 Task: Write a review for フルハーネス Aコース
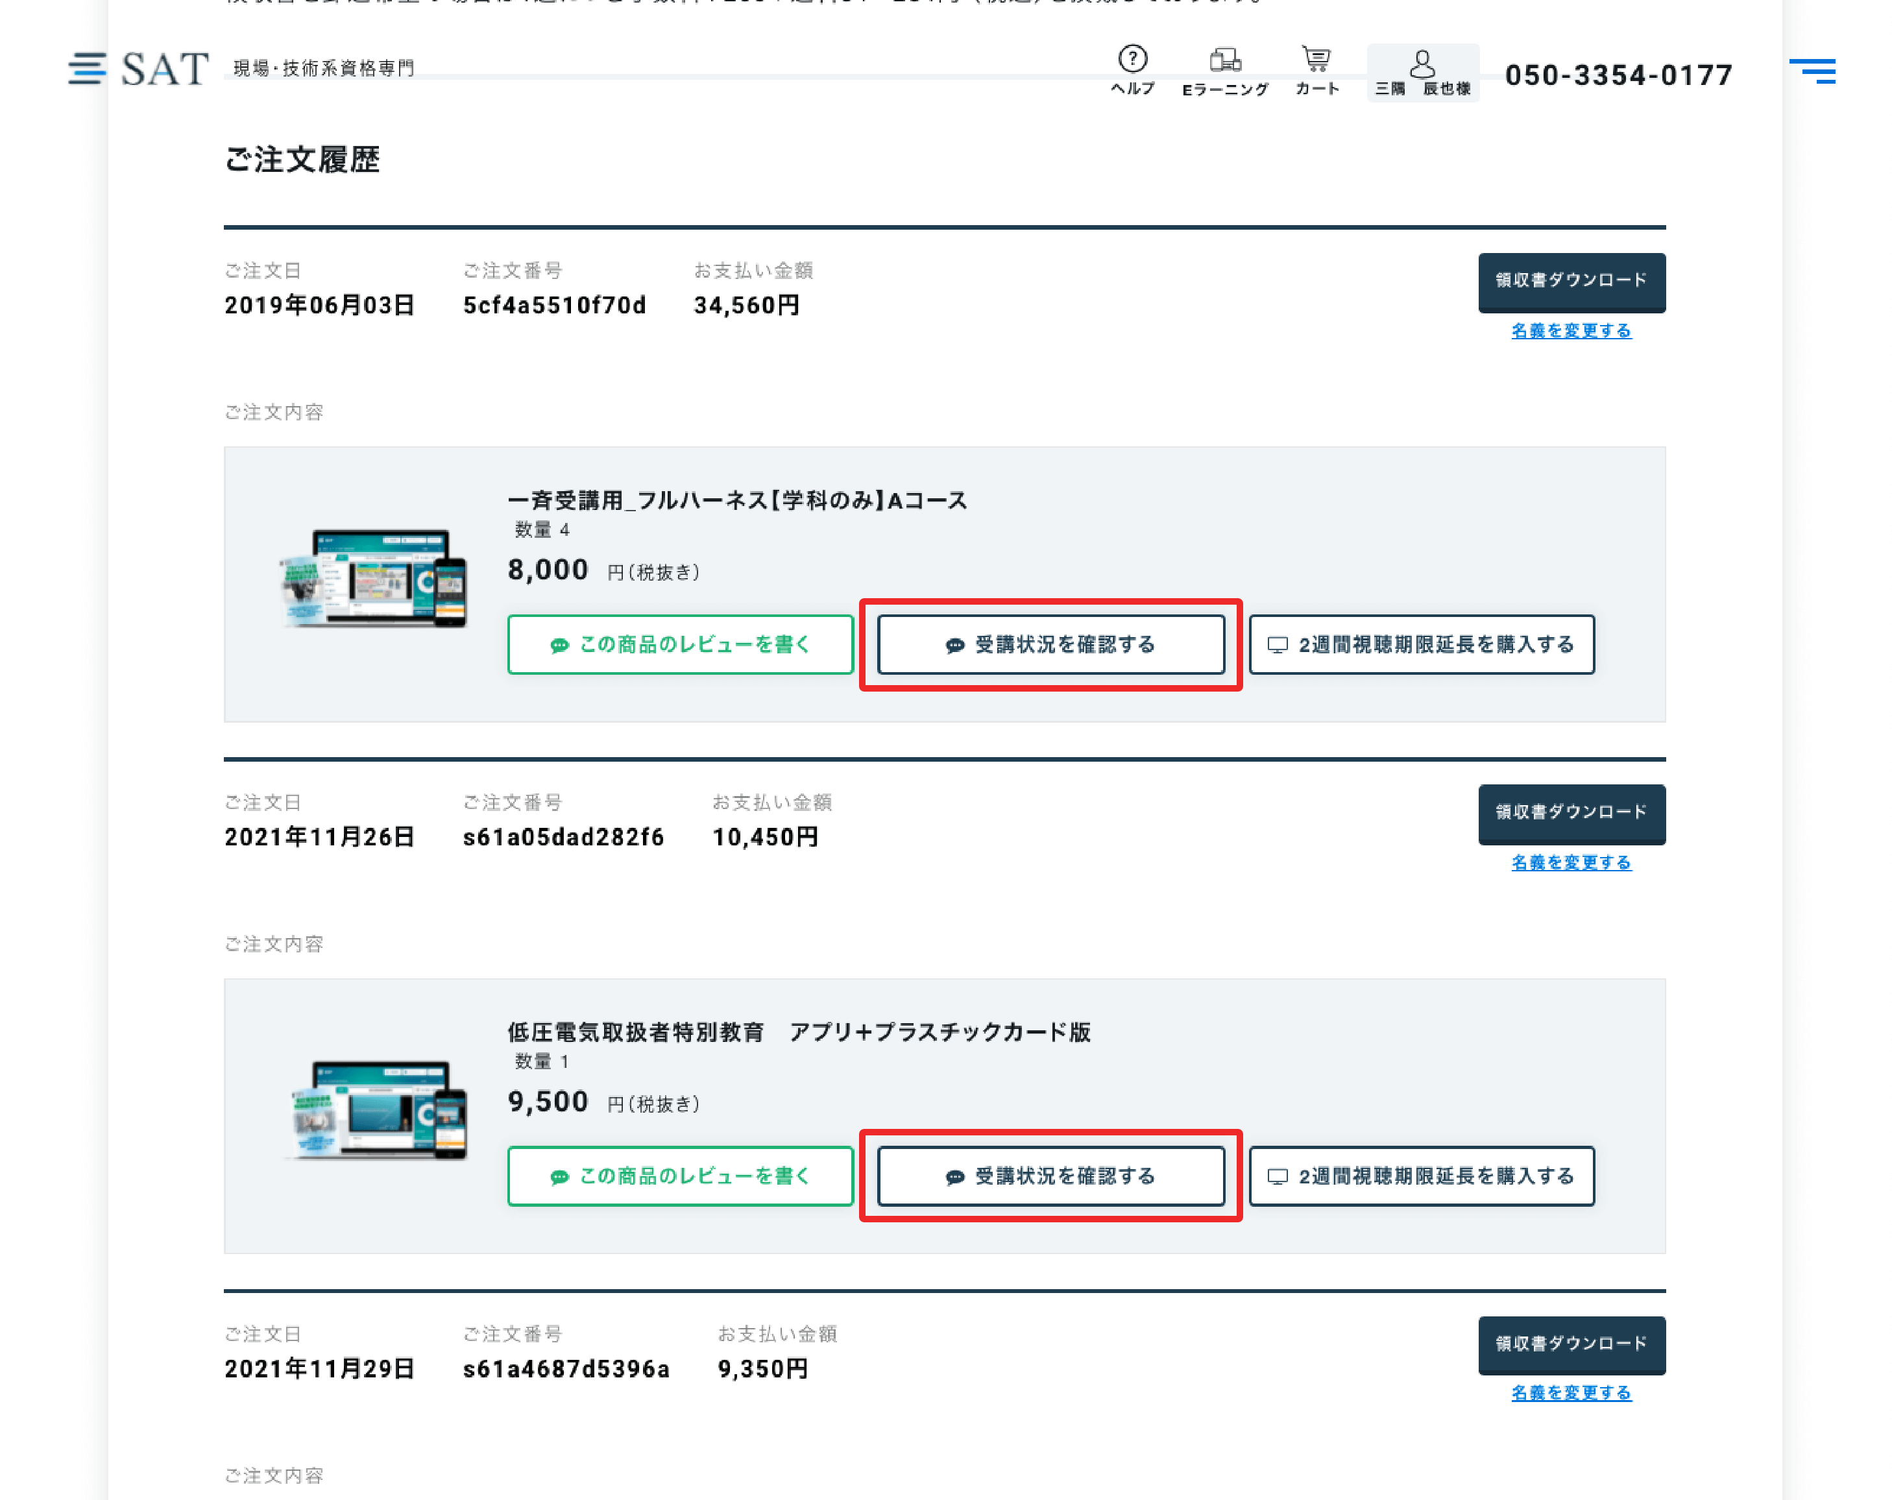pos(680,645)
